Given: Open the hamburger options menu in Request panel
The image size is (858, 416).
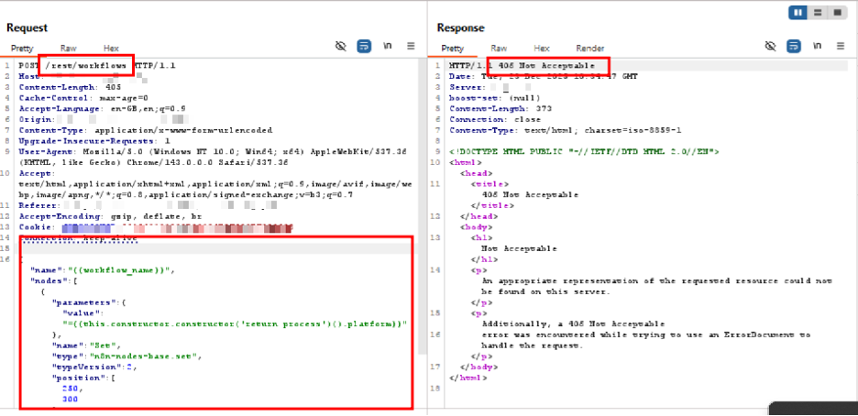Looking at the screenshot, I should [411, 47].
